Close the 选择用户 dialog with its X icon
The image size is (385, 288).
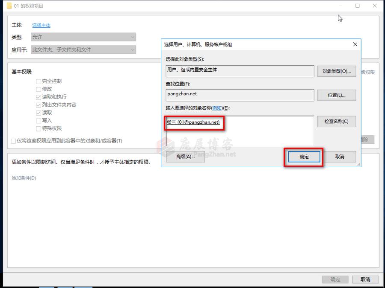click(x=355, y=44)
